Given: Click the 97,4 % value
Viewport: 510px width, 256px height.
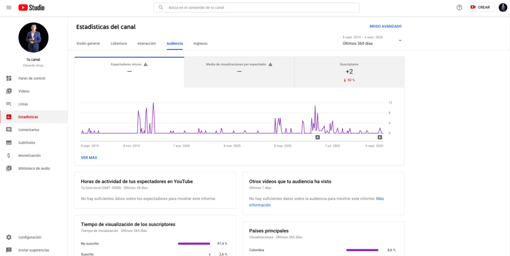Looking at the screenshot, I should (222, 244).
